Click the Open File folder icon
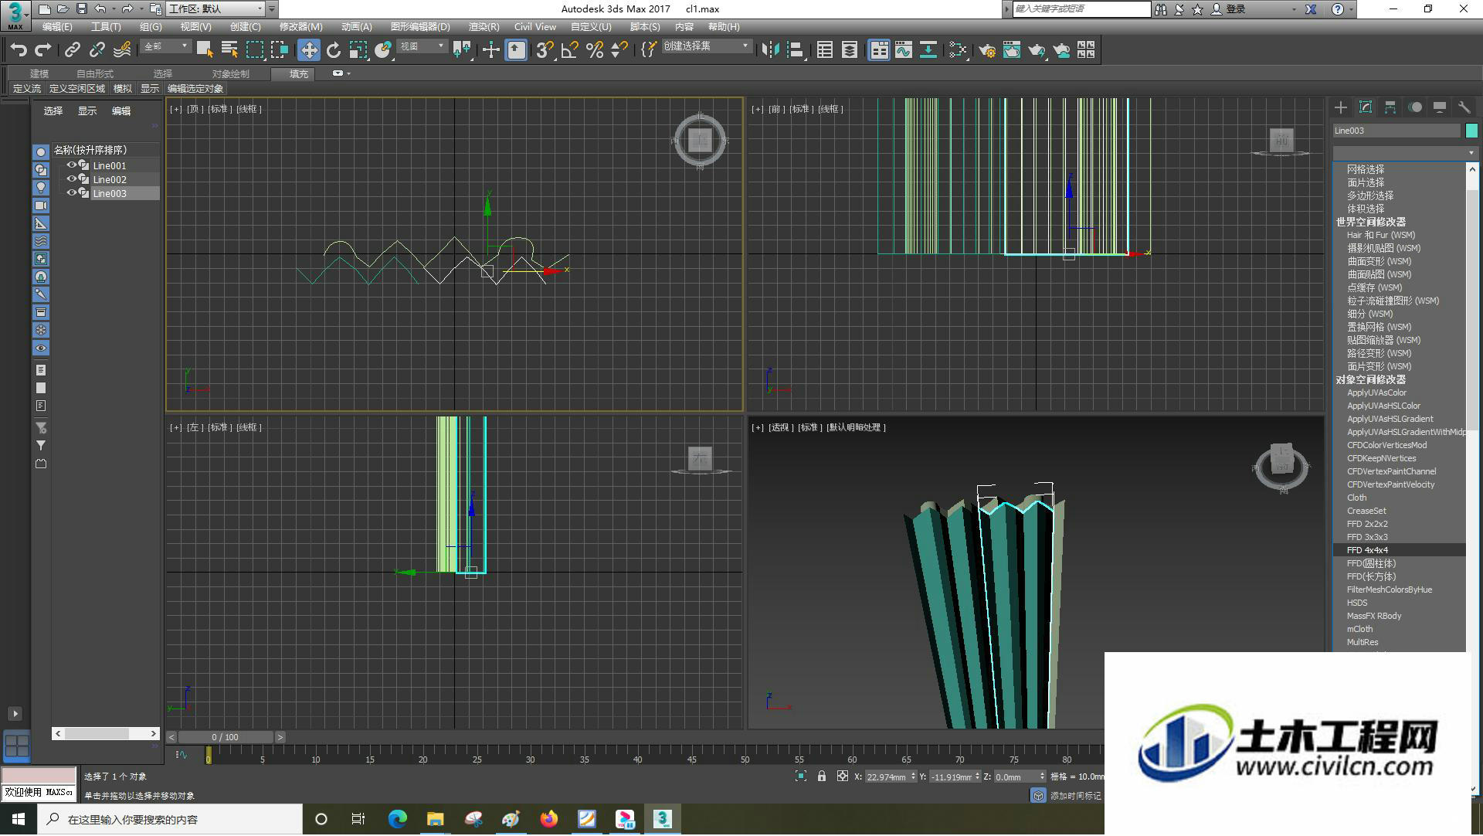This screenshot has width=1483, height=836. (63, 8)
